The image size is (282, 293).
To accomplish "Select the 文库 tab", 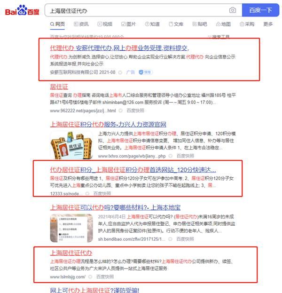I will (176, 24).
